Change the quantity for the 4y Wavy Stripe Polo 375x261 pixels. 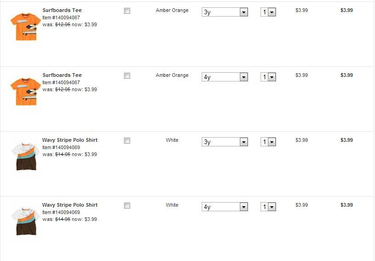point(268,207)
